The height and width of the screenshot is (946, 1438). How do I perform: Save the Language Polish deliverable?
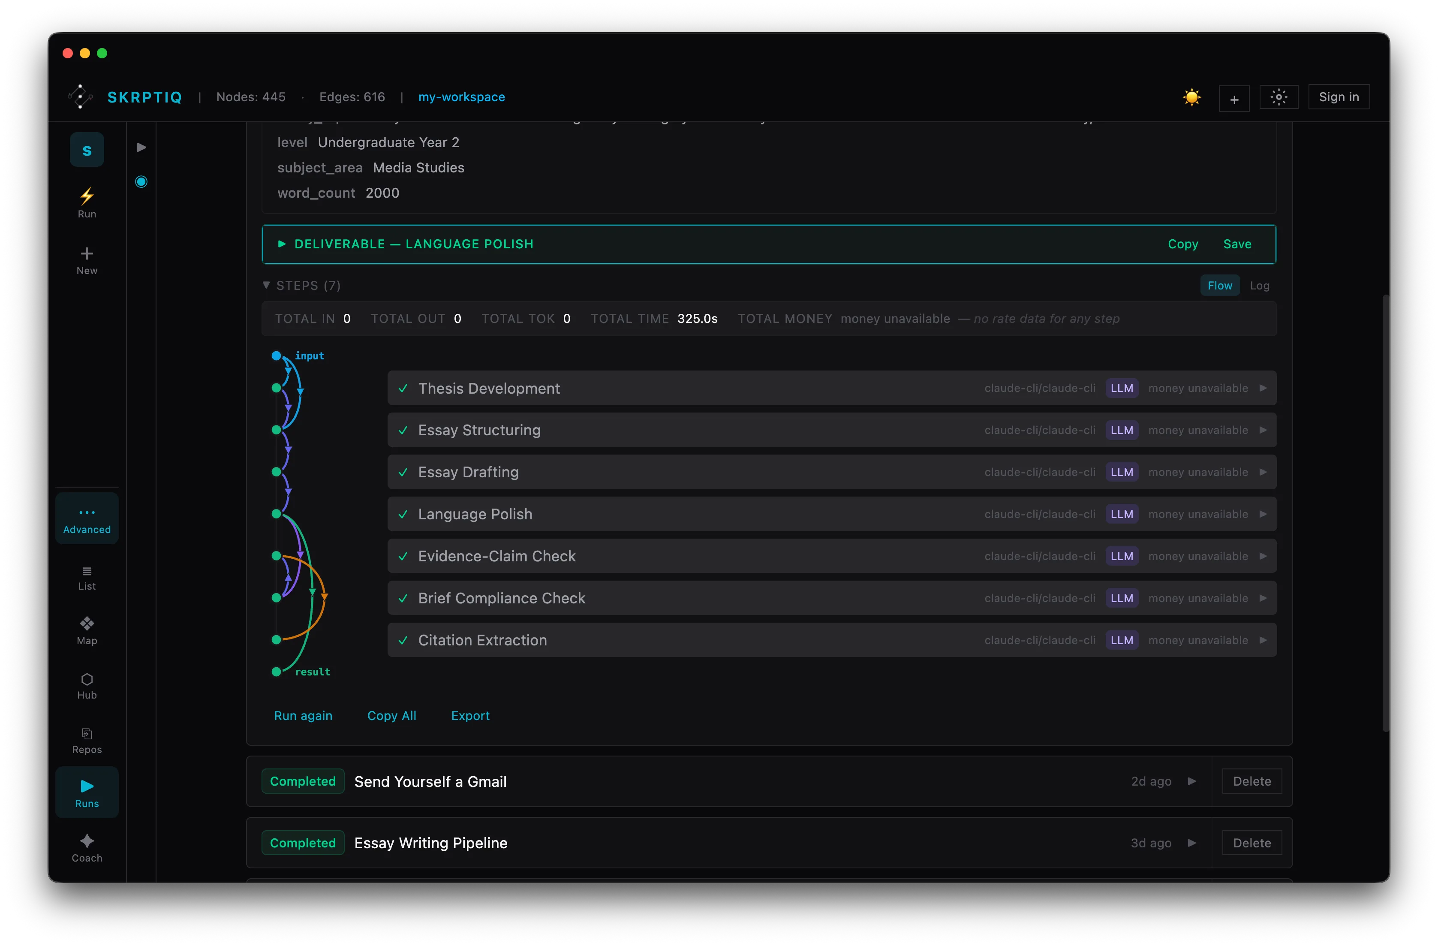pyautogui.click(x=1237, y=244)
